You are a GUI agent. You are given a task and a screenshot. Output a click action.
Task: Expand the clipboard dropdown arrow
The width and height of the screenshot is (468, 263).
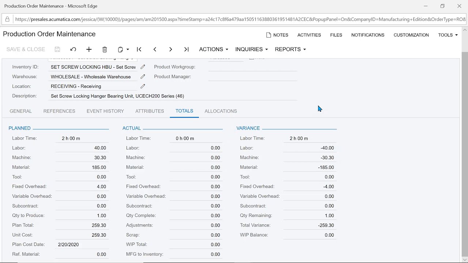[128, 49]
